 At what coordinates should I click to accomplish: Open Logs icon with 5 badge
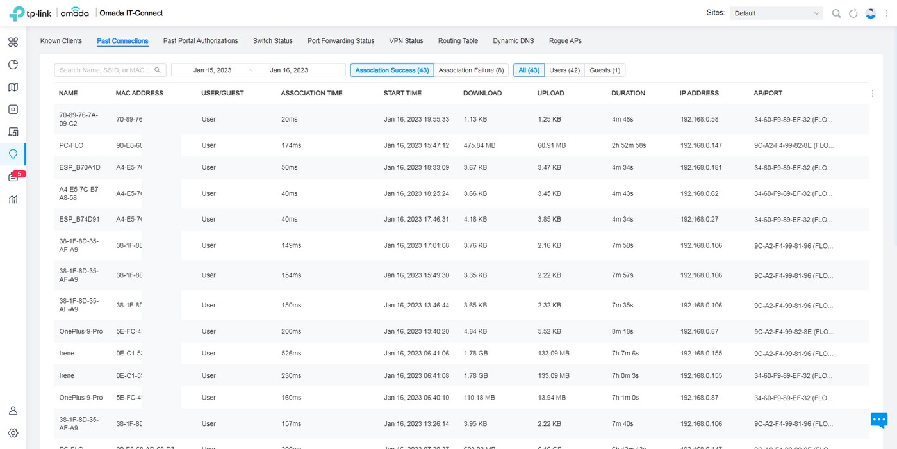(x=13, y=177)
